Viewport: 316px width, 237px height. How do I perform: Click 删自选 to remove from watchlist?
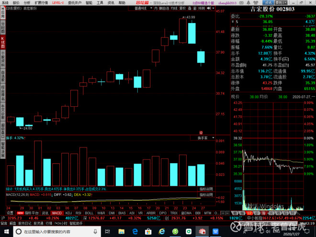coord(164,8)
